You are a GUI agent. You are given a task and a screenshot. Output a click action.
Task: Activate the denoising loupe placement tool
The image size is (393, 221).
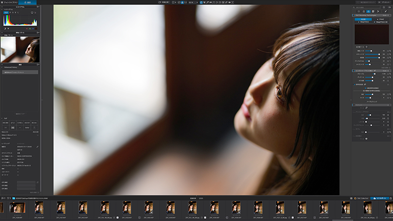click(366, 47)
